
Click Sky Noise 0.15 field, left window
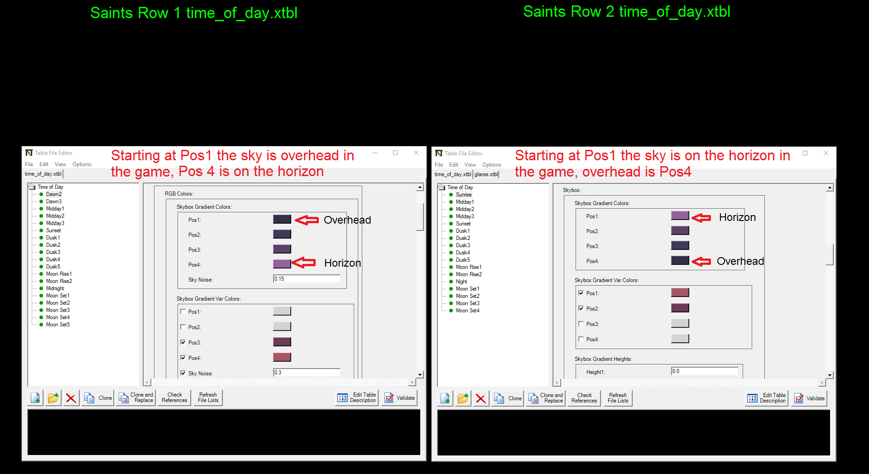coord(307,279)
